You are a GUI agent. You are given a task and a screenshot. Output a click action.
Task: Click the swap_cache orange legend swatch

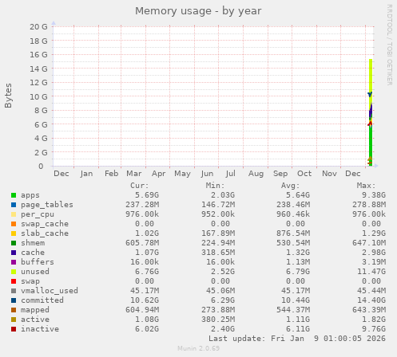[x=14, y=224]
